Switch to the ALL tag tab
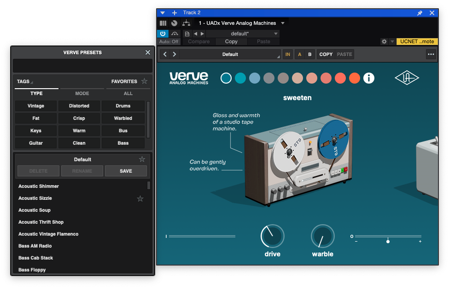 (128, 93)
